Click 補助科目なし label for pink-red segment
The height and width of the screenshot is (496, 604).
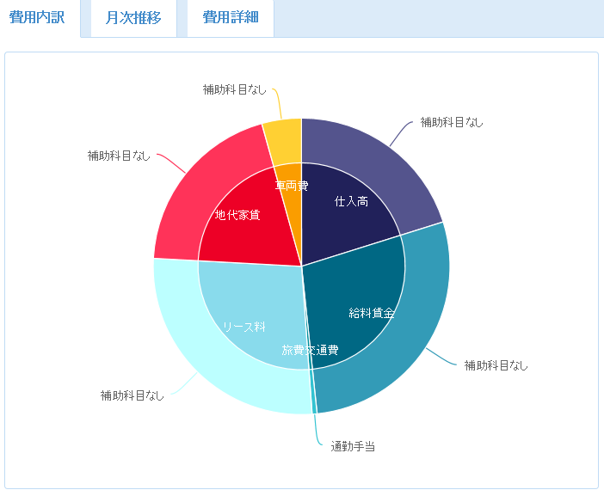coord(119,156)
